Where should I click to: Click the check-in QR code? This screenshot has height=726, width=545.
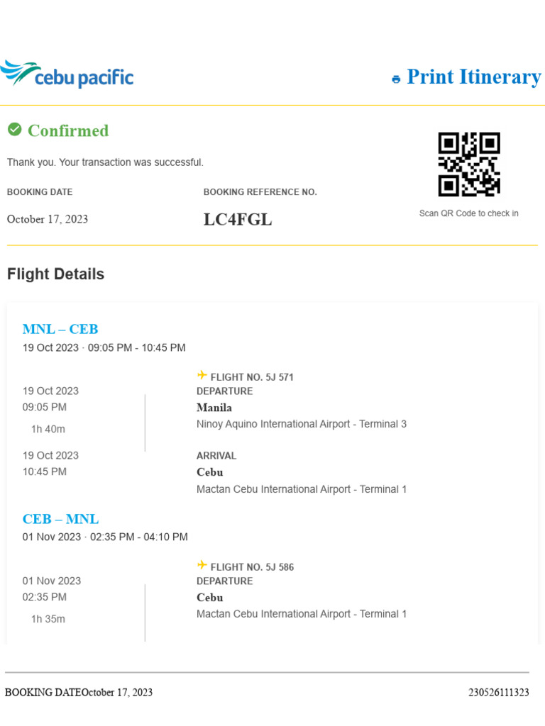tap(468, 164)
